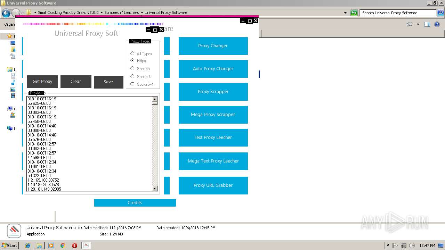Screen dimensions: 445x250
Task: Open the Credits button
Action: (x=135, y=203)
